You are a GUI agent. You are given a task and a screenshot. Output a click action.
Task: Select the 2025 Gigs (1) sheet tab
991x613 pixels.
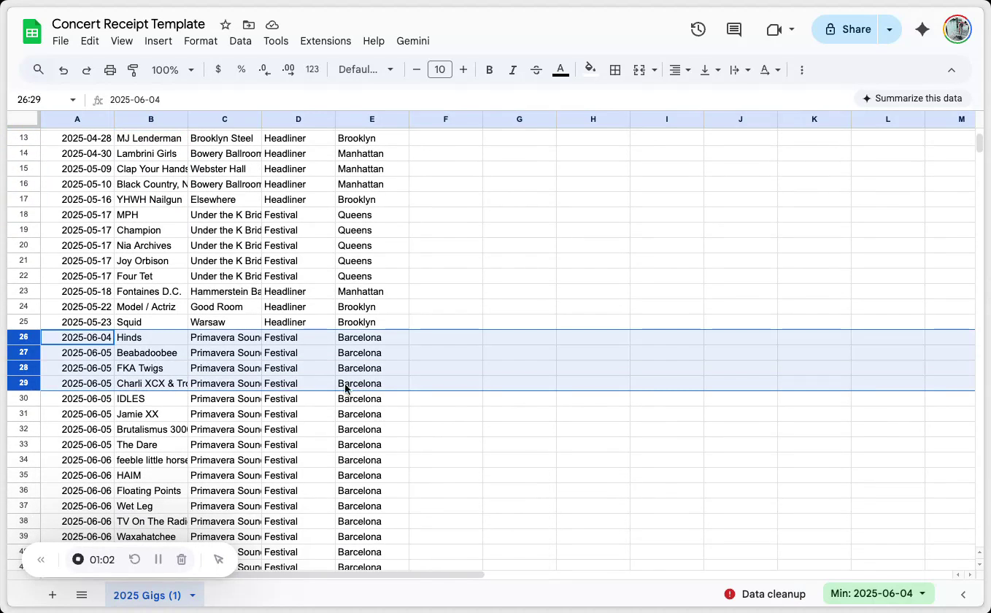pyautogui.click(x=147, y=595)
